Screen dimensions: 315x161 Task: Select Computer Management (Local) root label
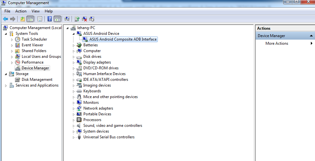35,28
